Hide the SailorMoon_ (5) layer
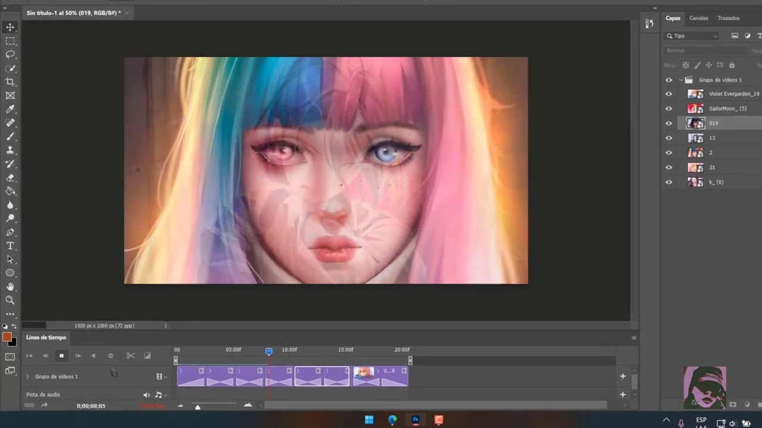The width and height of the screenshot is (762, 428). [669, 109]
